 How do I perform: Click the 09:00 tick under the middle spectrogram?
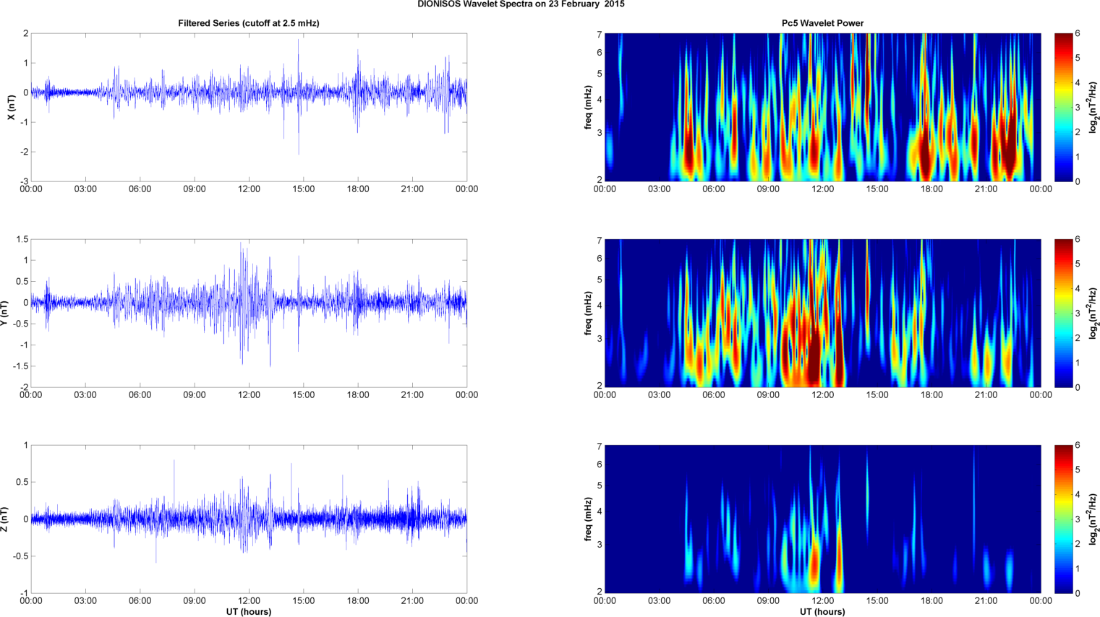tap(768, 395)
